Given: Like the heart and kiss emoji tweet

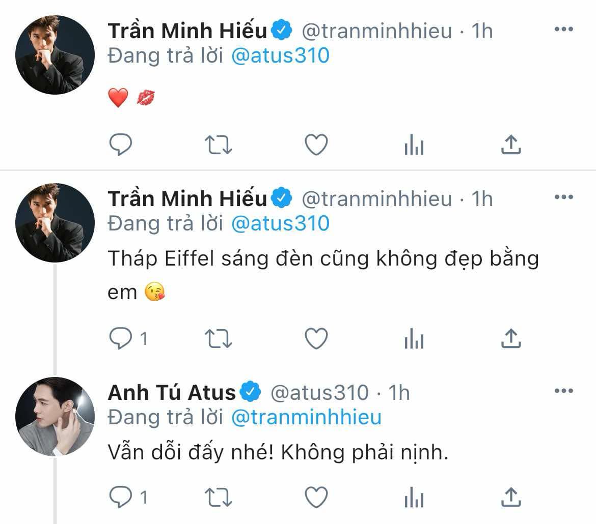Looking at the screenshot, I should pyautogui.click(x=316, y=144).
